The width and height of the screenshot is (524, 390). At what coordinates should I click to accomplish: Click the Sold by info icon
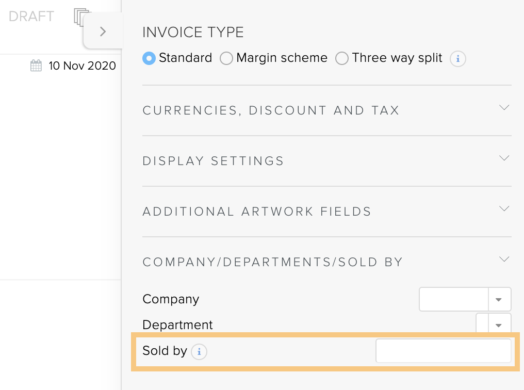pos(199,352)
